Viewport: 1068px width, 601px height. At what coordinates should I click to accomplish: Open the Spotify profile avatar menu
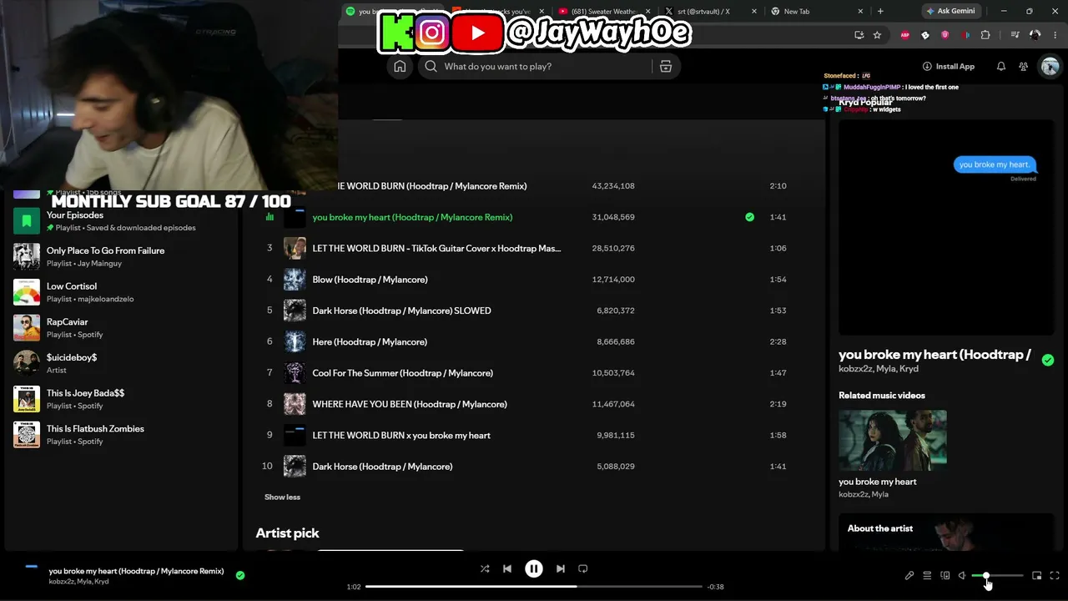coord(1050,67)
